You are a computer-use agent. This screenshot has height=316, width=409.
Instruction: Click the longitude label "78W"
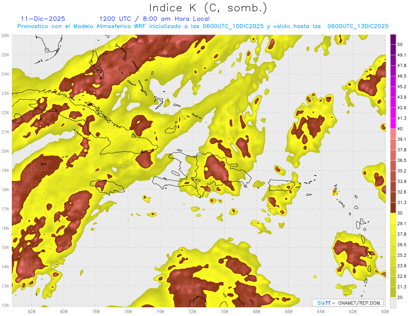point(96,312)
